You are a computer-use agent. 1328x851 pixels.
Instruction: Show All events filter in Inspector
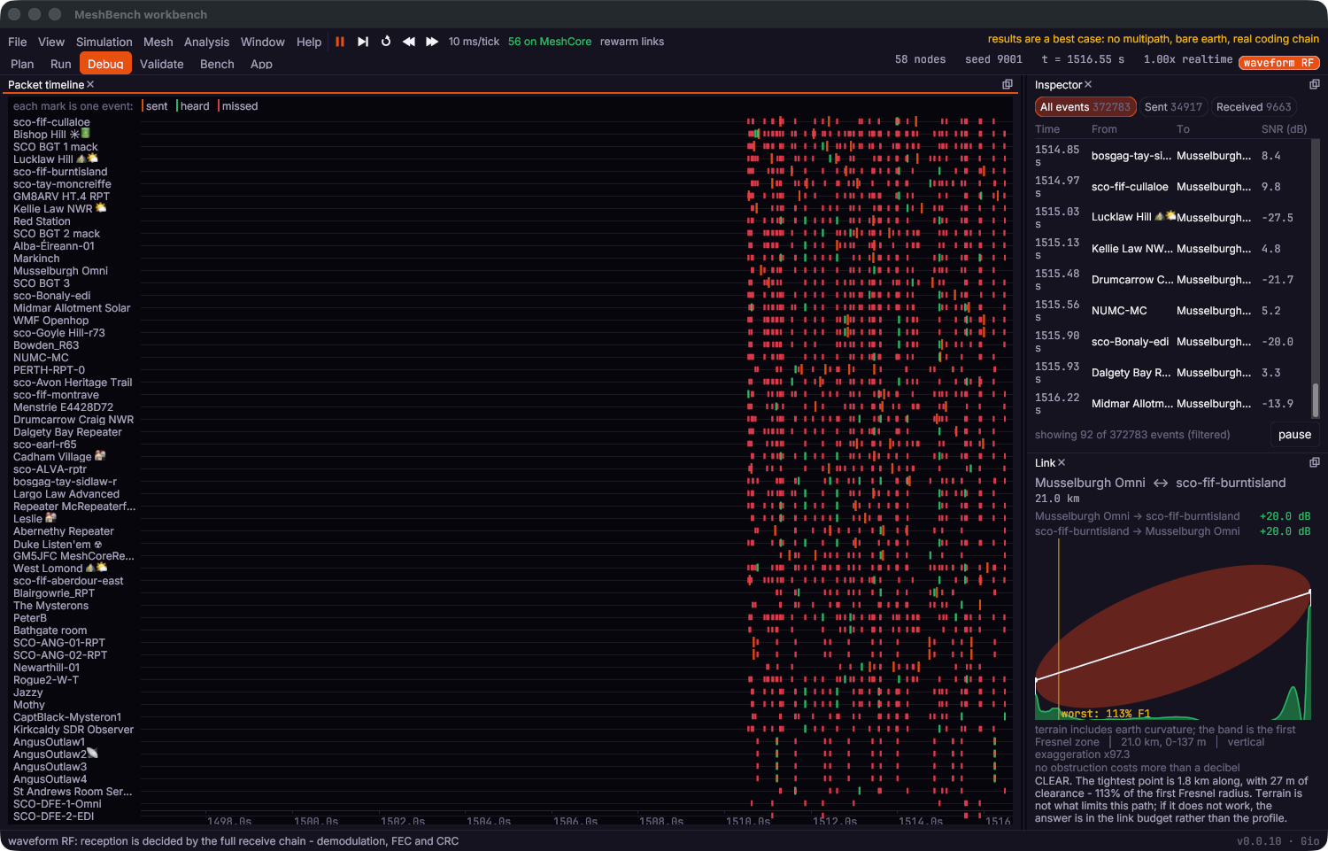click(x=1085, y=107)
